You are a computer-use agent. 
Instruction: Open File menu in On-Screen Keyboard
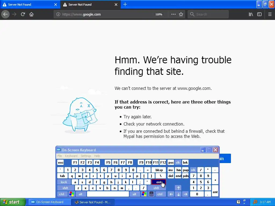[x=60, y=156]
